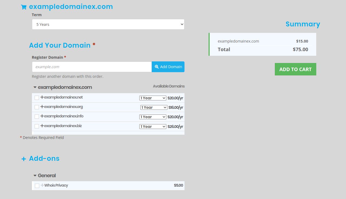Click the Available Domains label

click(169, 86)
